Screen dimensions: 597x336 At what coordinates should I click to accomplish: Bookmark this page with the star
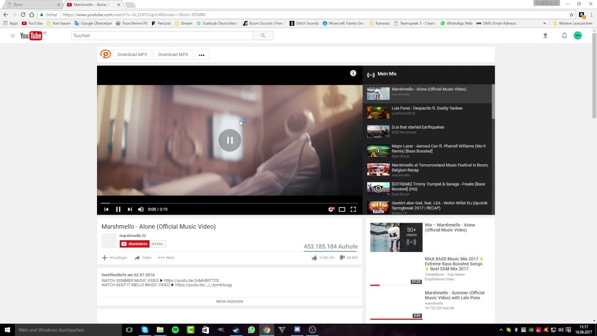pos(571,14)
